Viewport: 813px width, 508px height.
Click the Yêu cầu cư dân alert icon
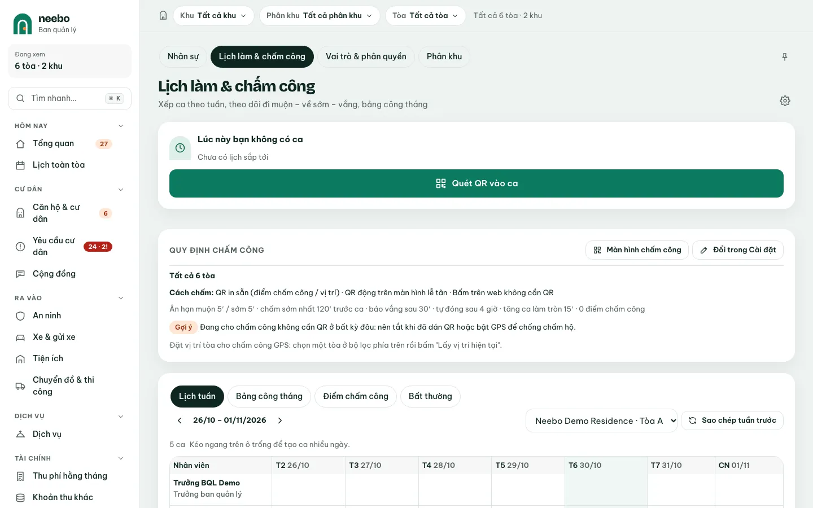[x=20, y=247]
